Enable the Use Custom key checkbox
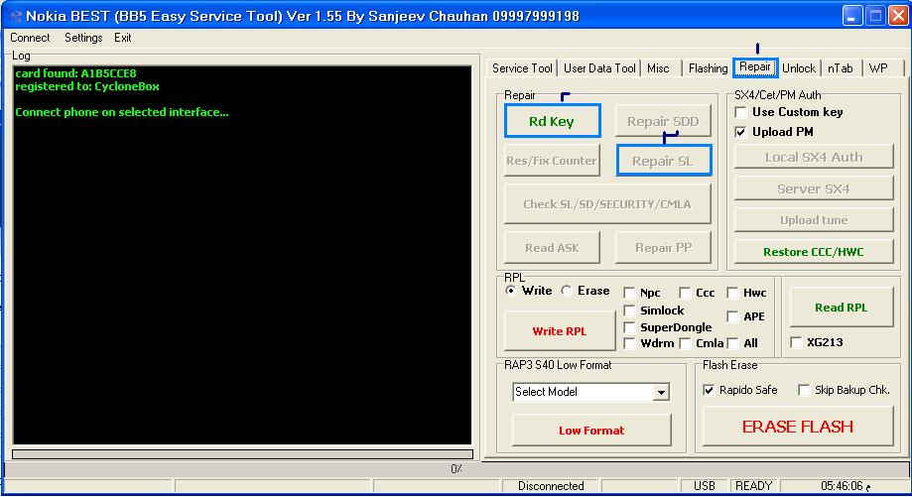The height and width of the screenshot is (497, 912). [x=740, y=112]
